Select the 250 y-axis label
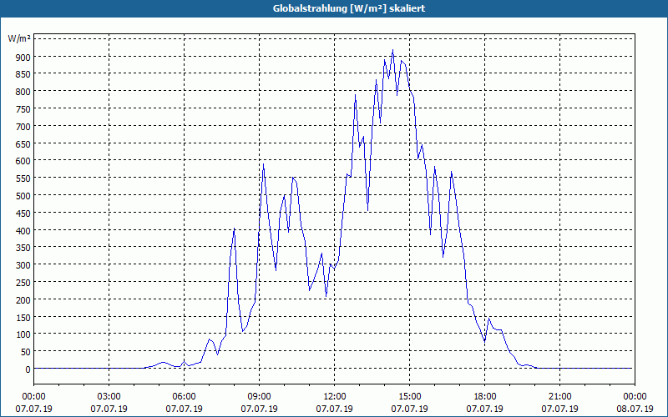Screen dimensions: 668x417 coord(23,283)
